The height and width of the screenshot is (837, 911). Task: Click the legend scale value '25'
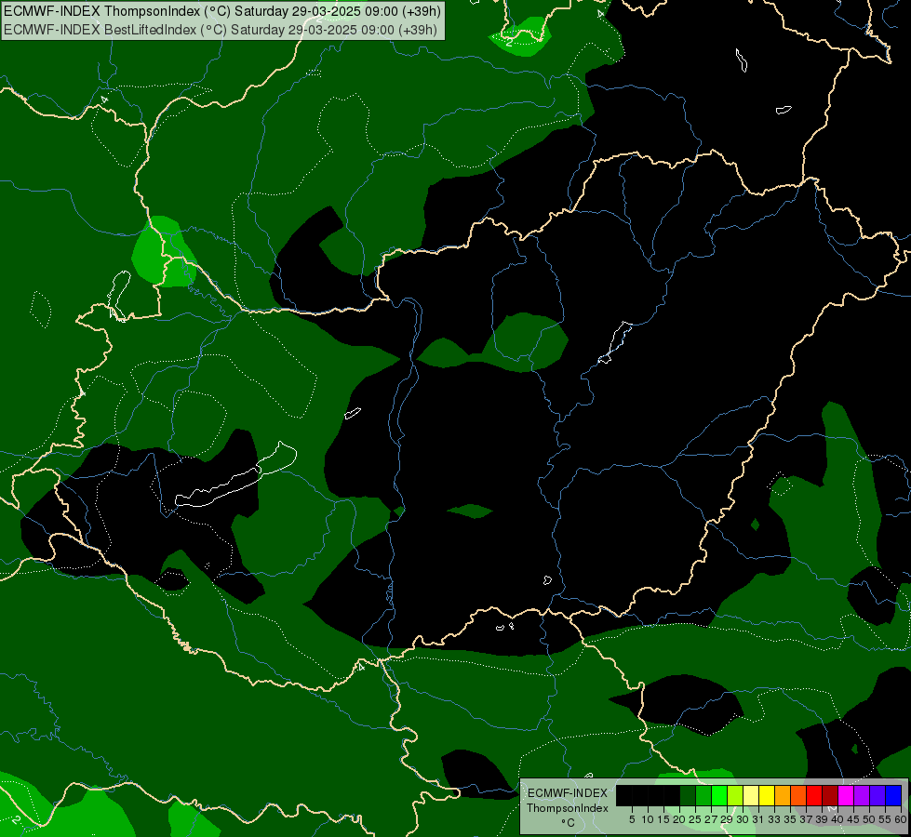pos(695,819)
